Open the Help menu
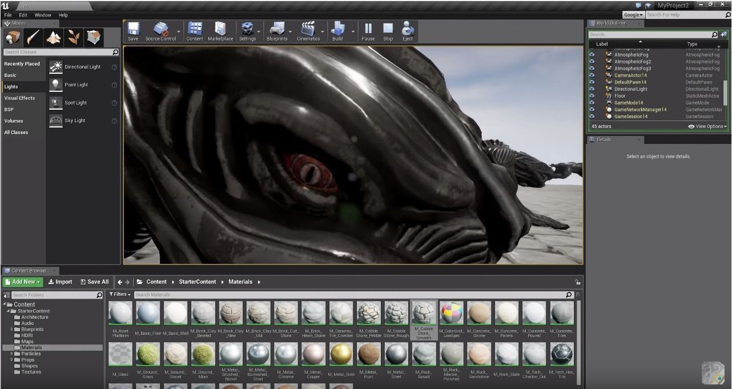Image resolution: width=732 pixels, height=389 pixels. tap(63, 15)
